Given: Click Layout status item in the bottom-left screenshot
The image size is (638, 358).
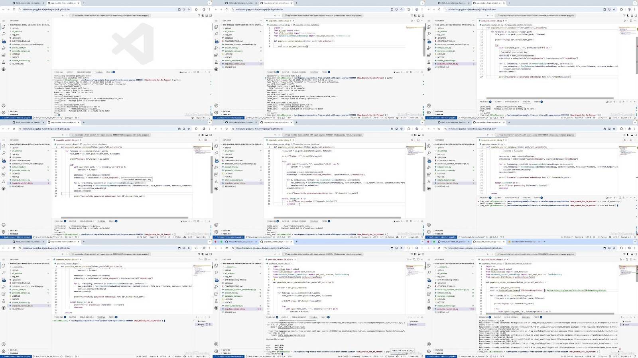Looking at the screenshot, I should tap(201, 356).
